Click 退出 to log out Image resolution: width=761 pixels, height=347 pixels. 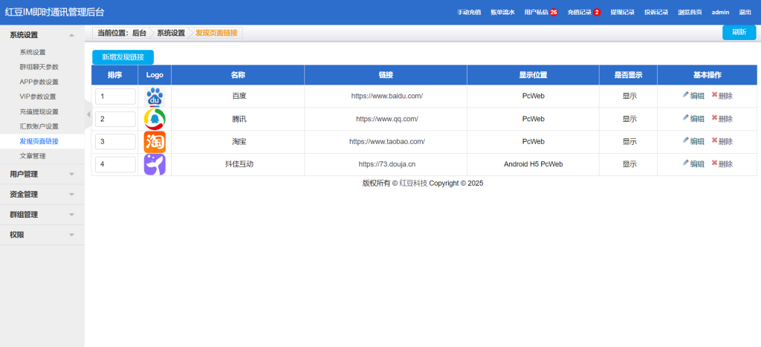[x=745, y=13]
